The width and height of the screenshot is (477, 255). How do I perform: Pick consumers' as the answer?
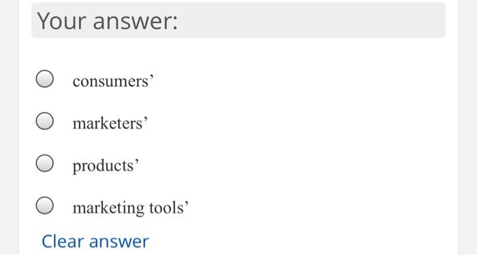click(45, 79)
